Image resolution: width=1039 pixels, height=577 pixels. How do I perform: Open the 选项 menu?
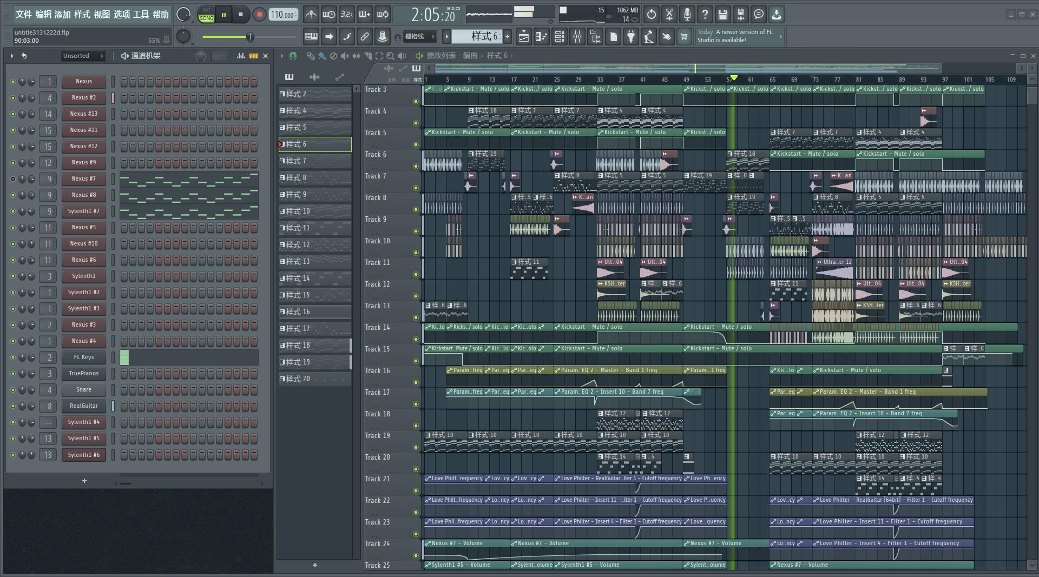[122, 15]
